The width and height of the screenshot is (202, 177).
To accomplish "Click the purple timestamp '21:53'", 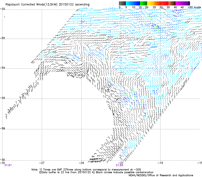I will [x=119, y=165].
